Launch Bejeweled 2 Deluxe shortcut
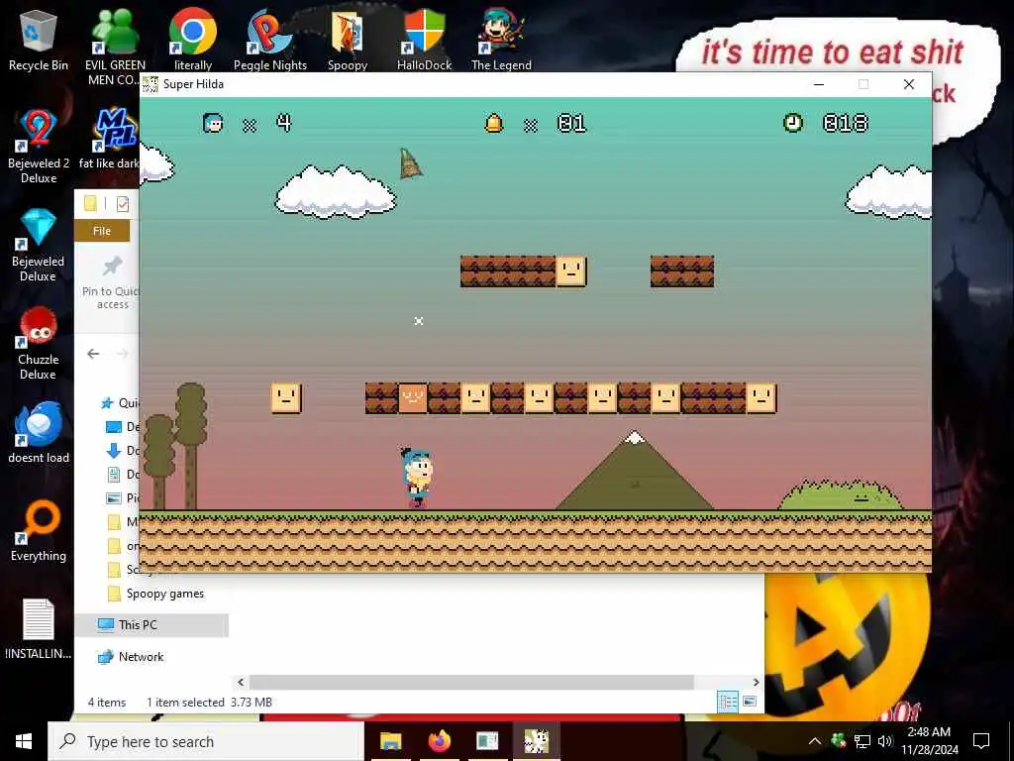The image size is (1014, 761). tap(39, 147)
